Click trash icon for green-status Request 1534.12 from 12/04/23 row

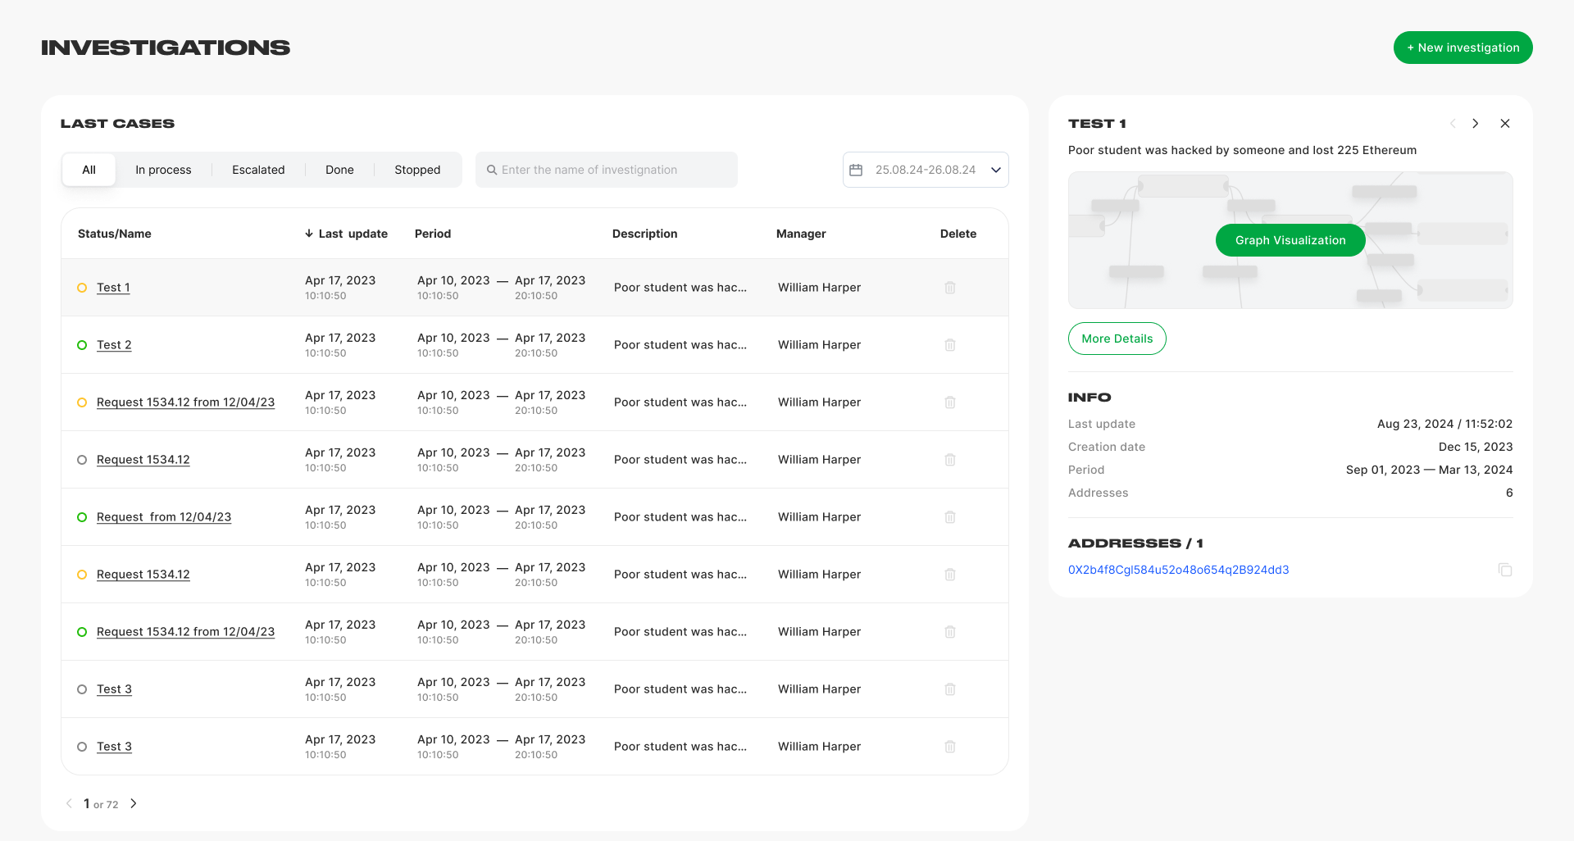click(950, 632)
